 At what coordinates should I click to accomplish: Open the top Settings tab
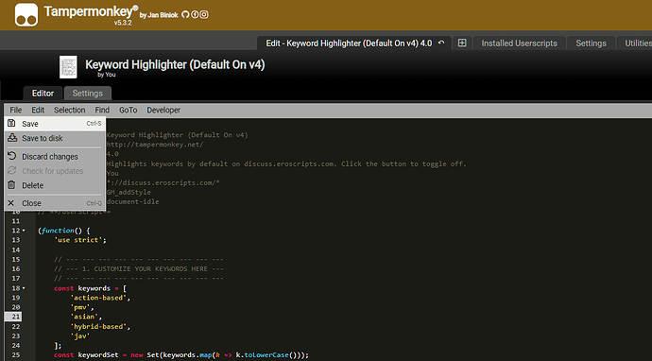coord(591,43)
